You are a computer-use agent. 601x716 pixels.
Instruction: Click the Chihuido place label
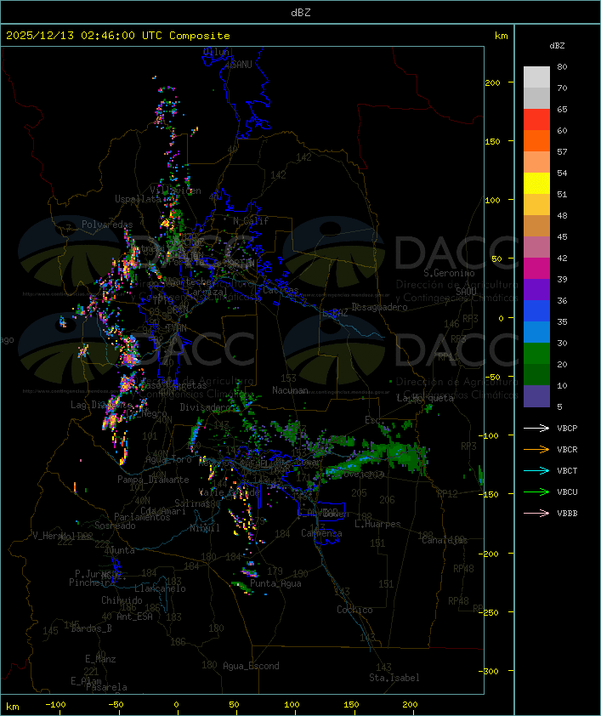122,600
